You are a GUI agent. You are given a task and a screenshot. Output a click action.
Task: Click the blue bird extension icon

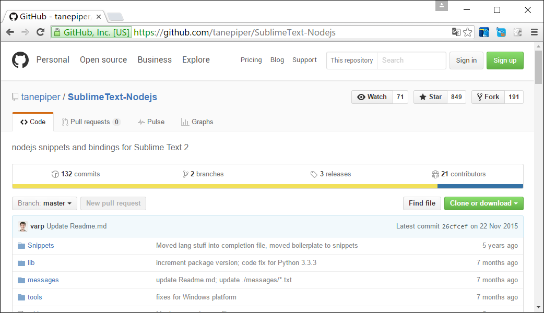[501, 32]
